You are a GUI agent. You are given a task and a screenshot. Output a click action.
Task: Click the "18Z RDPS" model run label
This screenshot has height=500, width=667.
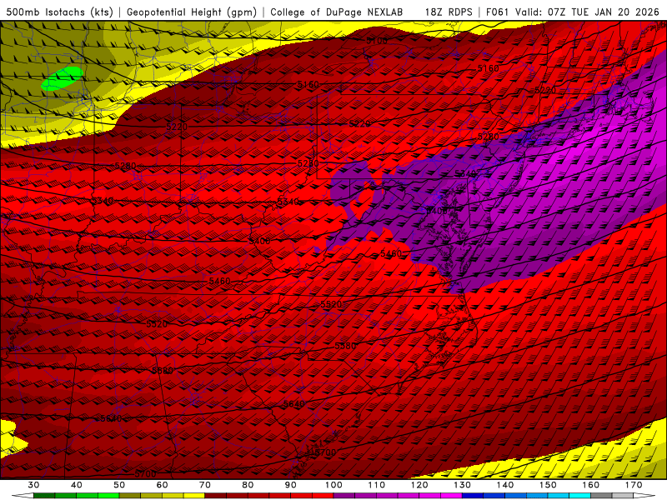point(449,12)
